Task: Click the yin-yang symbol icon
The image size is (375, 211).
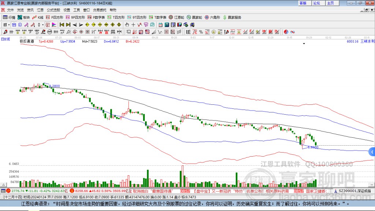Action: tap(286, 32)
